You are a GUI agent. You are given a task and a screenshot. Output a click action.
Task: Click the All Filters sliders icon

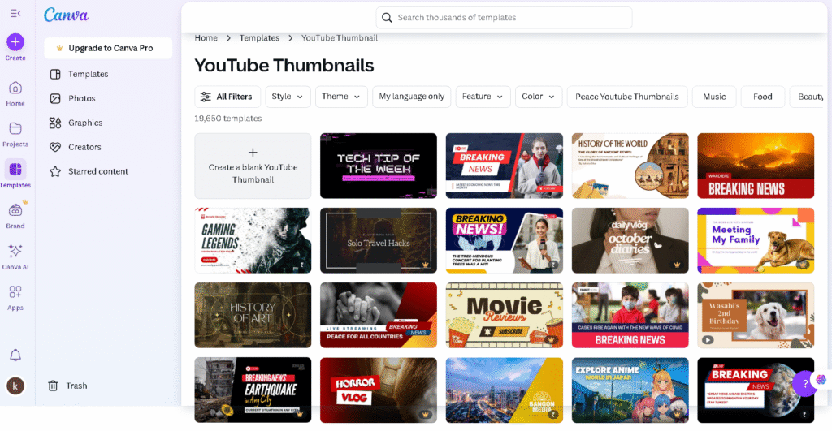(x=206, y=97)
